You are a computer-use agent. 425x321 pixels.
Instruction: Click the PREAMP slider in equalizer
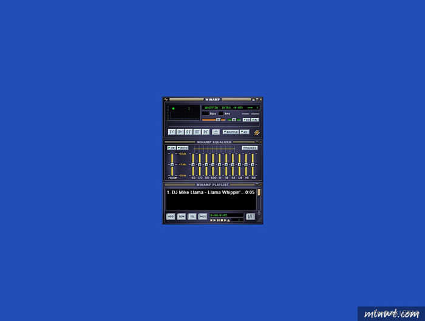click(x=172, y=164)
